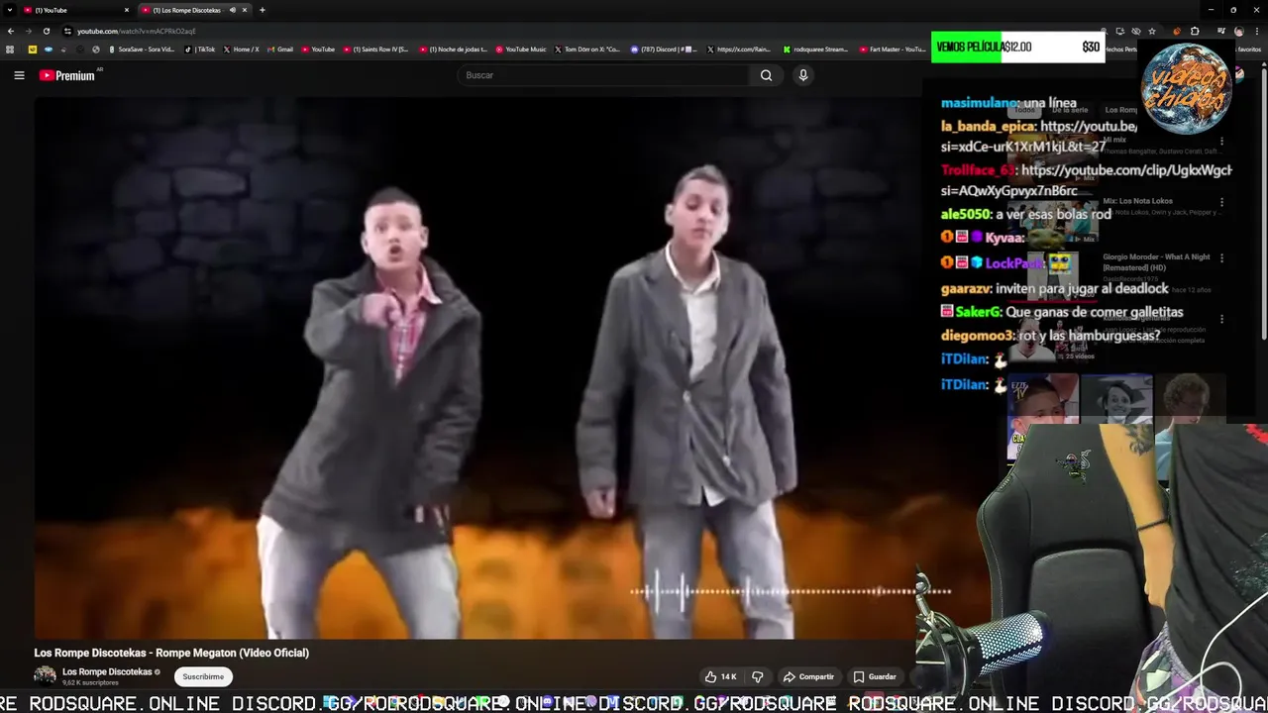Start voice search with the microphone icon
1268x713 pixels.
tap(803, 75)
